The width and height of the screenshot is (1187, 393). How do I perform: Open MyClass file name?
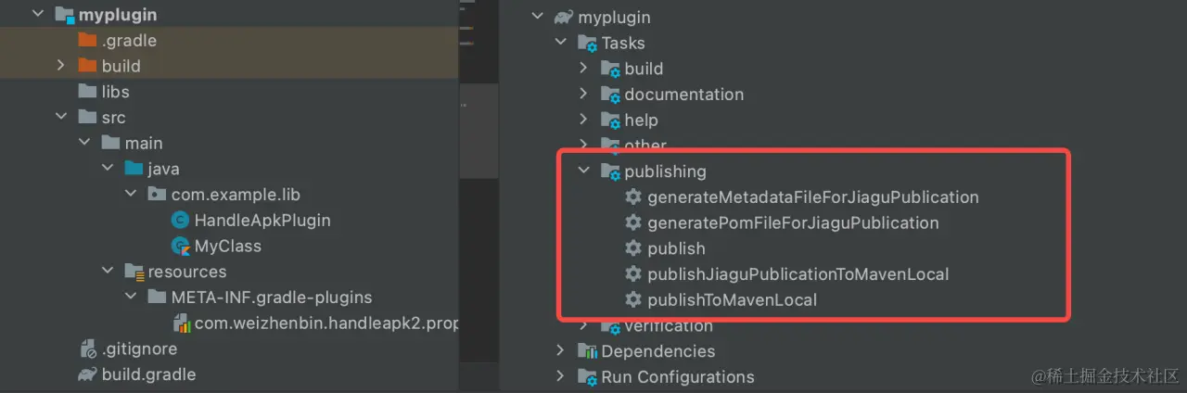(x=228, y=246)
